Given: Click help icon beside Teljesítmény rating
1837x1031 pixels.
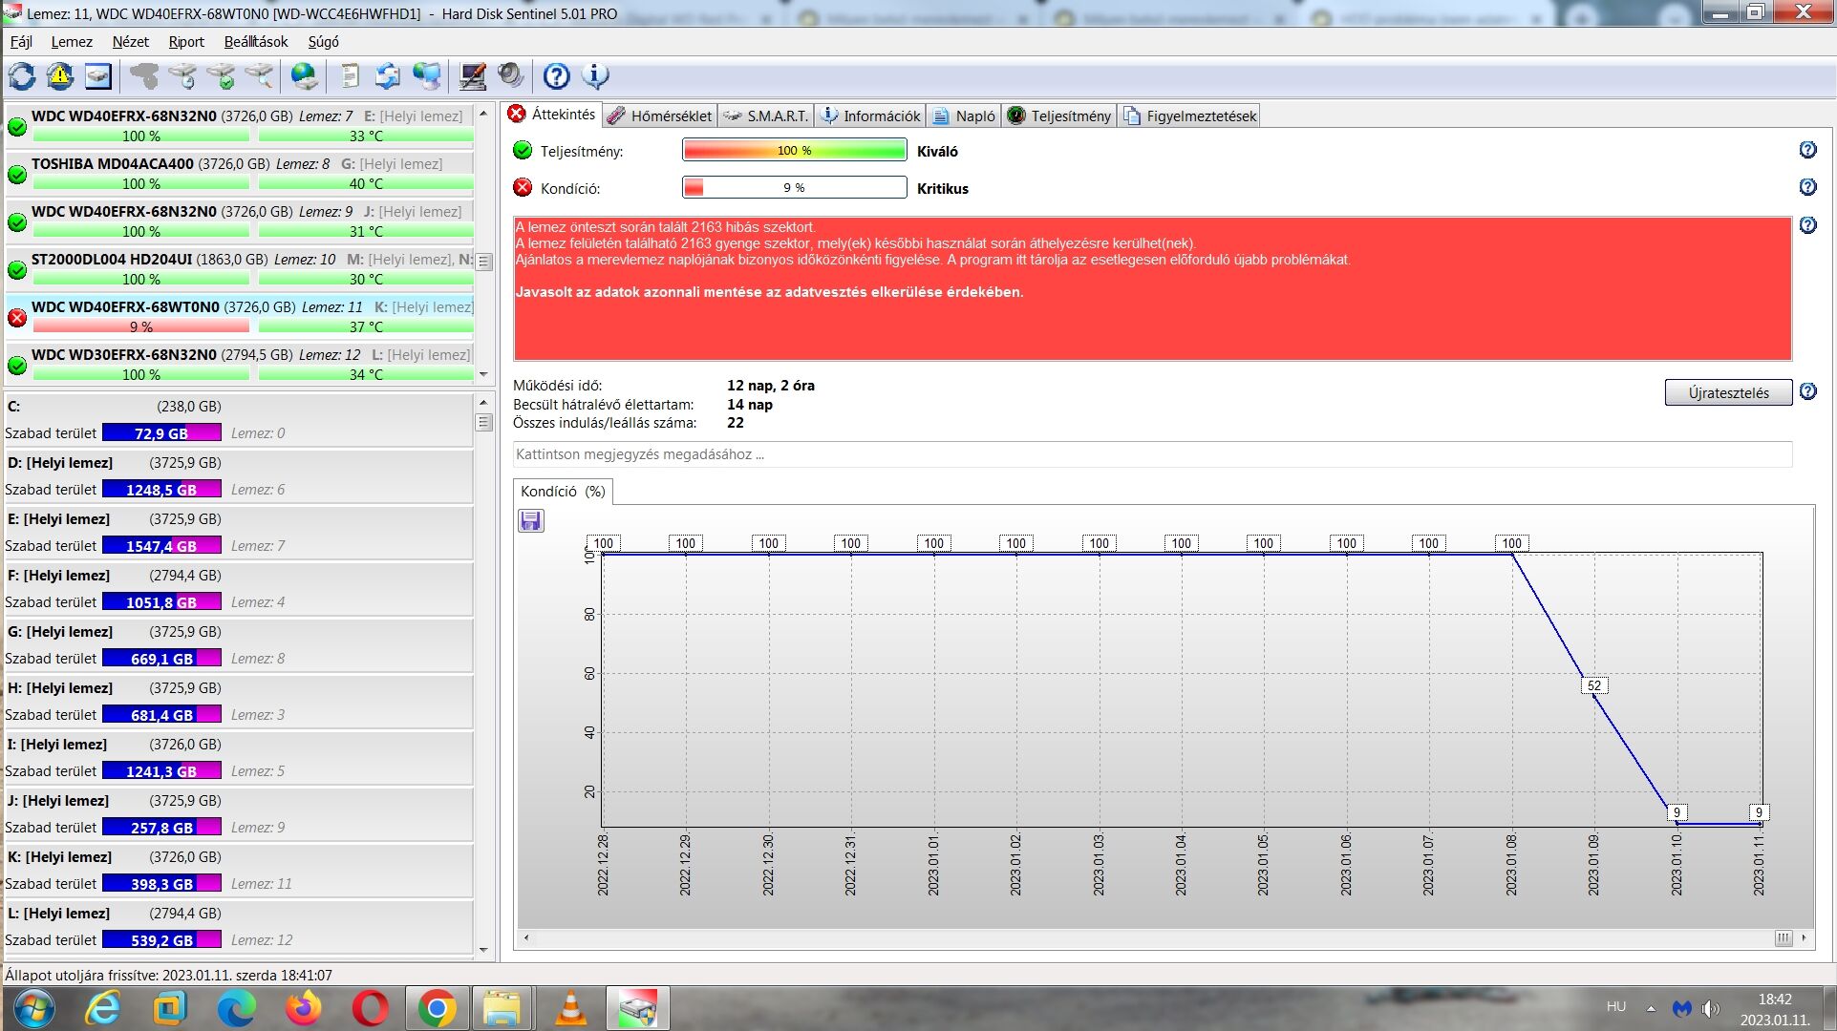Looking at the screenshot, I should click(1807, 150).
